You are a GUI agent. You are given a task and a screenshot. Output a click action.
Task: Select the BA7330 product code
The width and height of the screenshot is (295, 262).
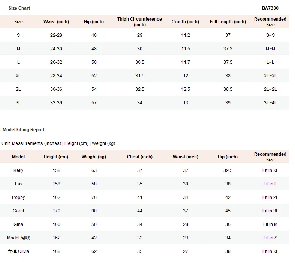coord(270,8)
